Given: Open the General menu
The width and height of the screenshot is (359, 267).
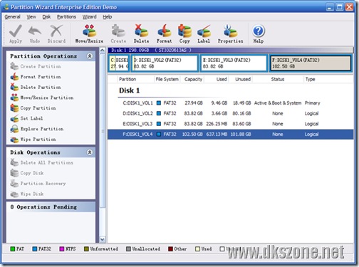Looking at the screenshot, I should pyautogui.click(x=12, y=17).
